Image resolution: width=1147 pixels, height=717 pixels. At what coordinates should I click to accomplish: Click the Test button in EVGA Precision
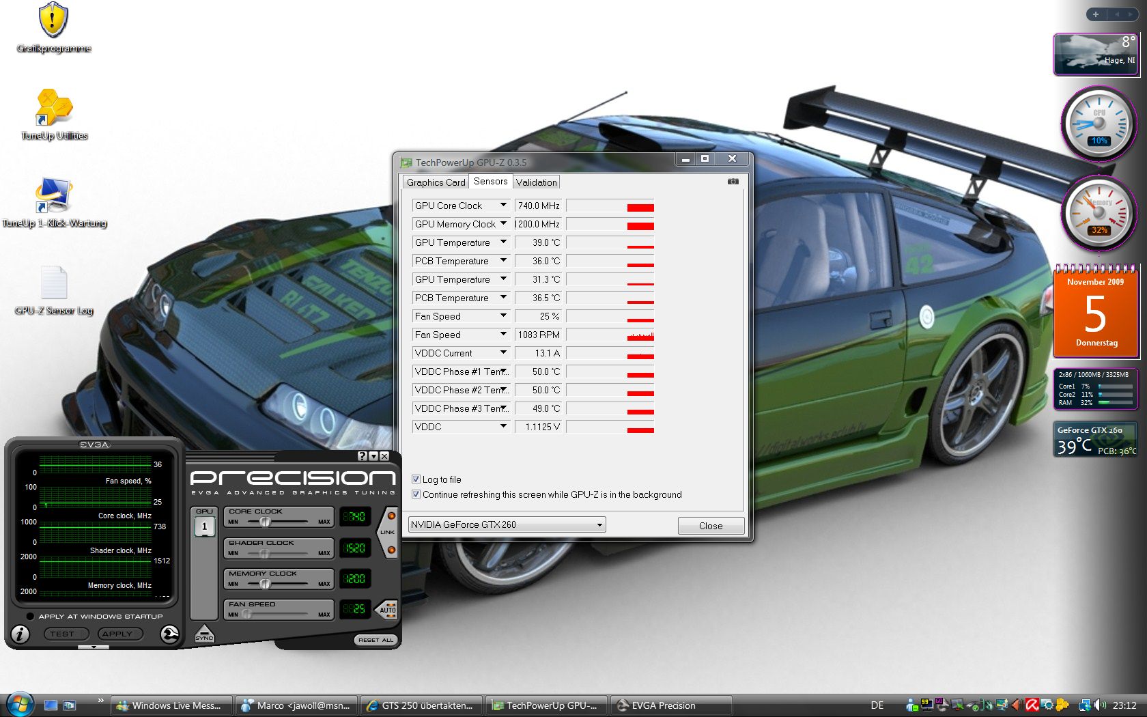coord(66,634)
